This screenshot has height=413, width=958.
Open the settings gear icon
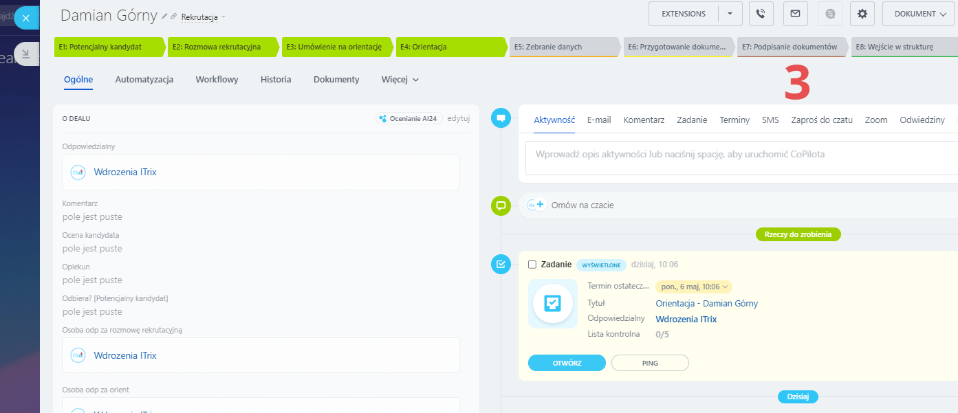click(x=862, y=14)
